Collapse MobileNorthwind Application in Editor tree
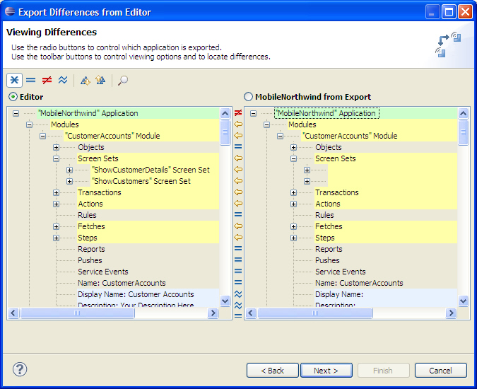The height and width of the screenshot is (389, 477). point(16,113)
